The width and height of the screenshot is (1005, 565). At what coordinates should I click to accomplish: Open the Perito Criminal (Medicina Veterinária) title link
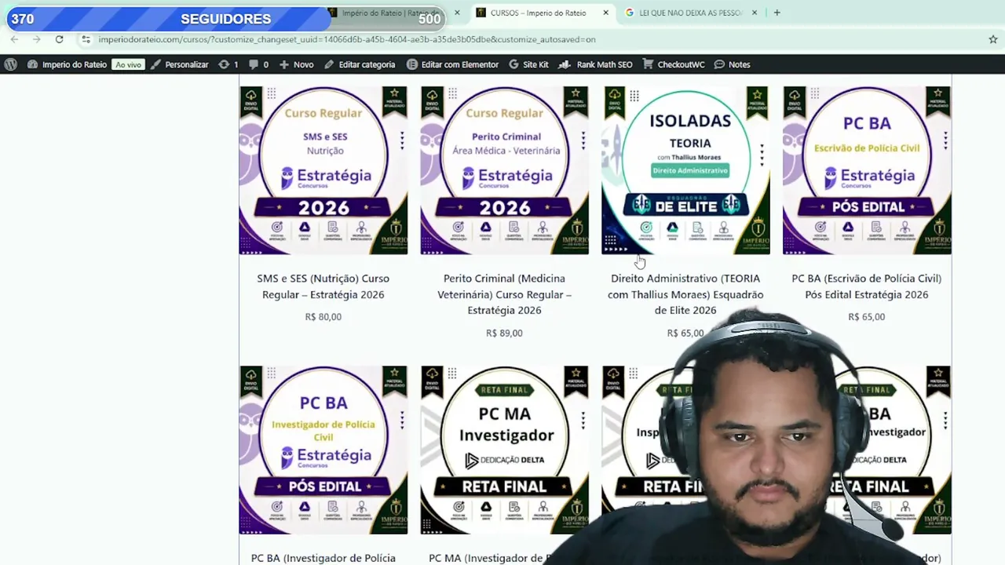[504, 294]
